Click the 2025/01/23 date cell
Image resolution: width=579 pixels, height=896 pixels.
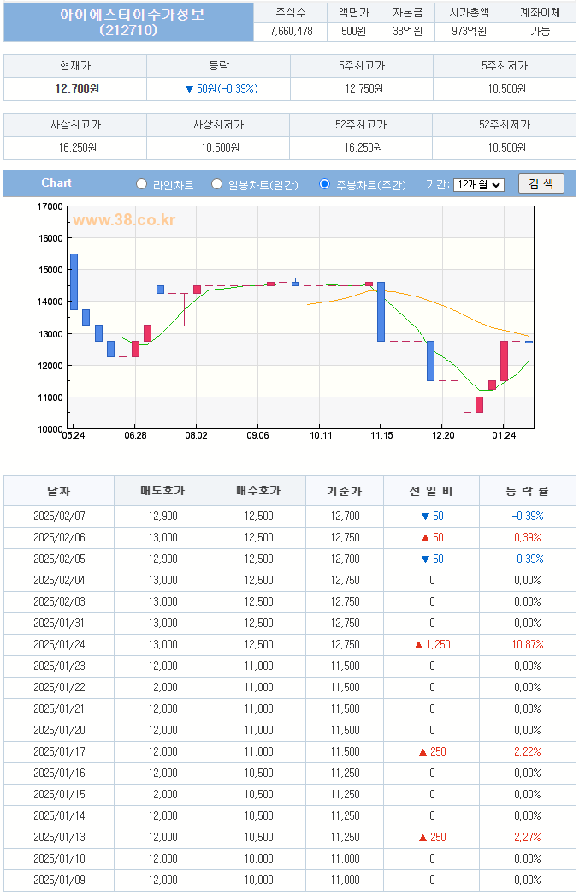[59, 666]
